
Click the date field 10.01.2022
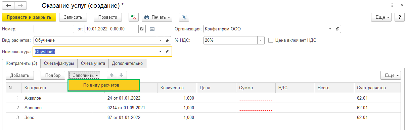[111, 29]
